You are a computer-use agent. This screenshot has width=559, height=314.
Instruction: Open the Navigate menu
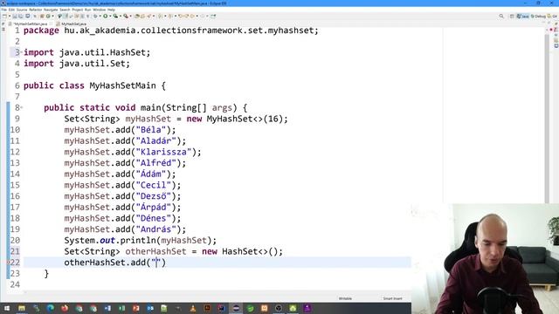pyautogui.click(x=51, y=10)
